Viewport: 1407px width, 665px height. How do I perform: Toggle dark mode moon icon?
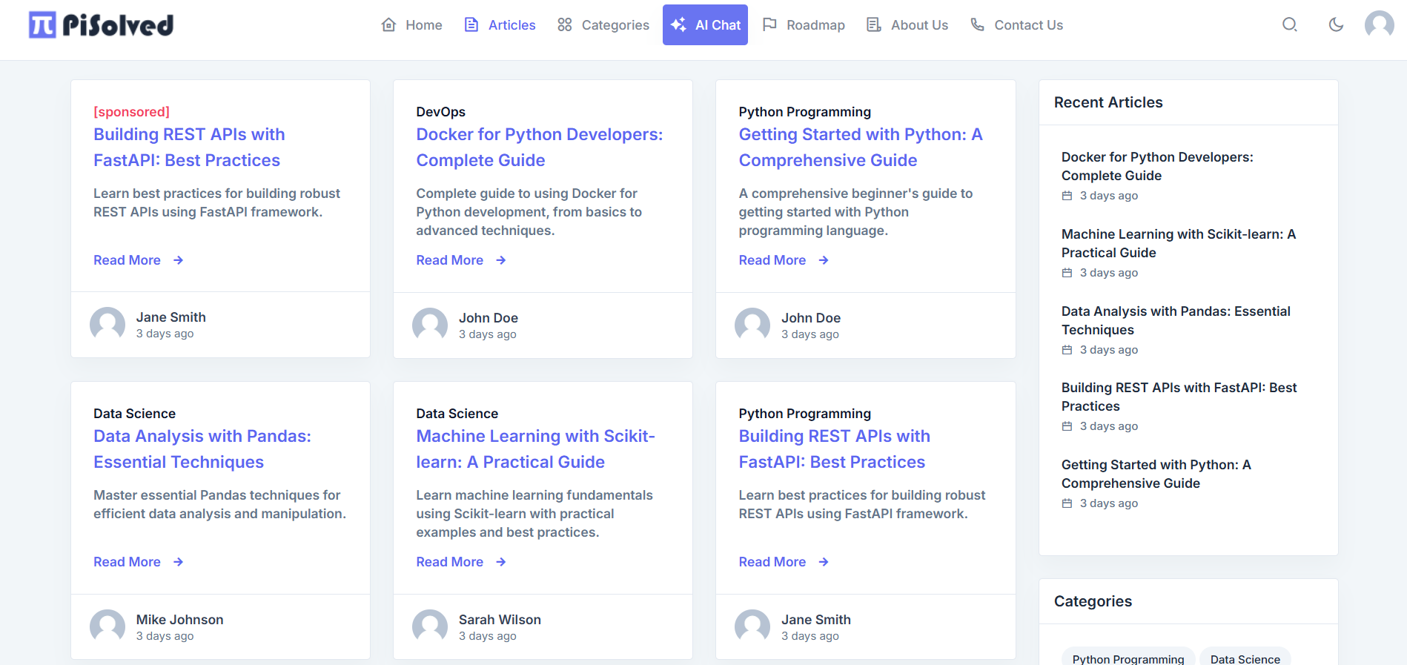pyautogui.click(x=1336, y=25)
